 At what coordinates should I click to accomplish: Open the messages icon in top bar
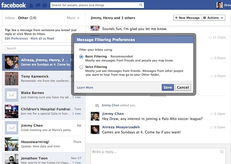38,5
